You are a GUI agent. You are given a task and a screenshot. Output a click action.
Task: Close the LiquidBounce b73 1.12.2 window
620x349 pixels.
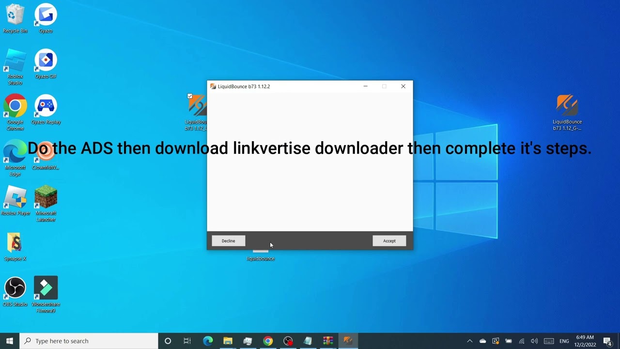(x=403, y=86)
